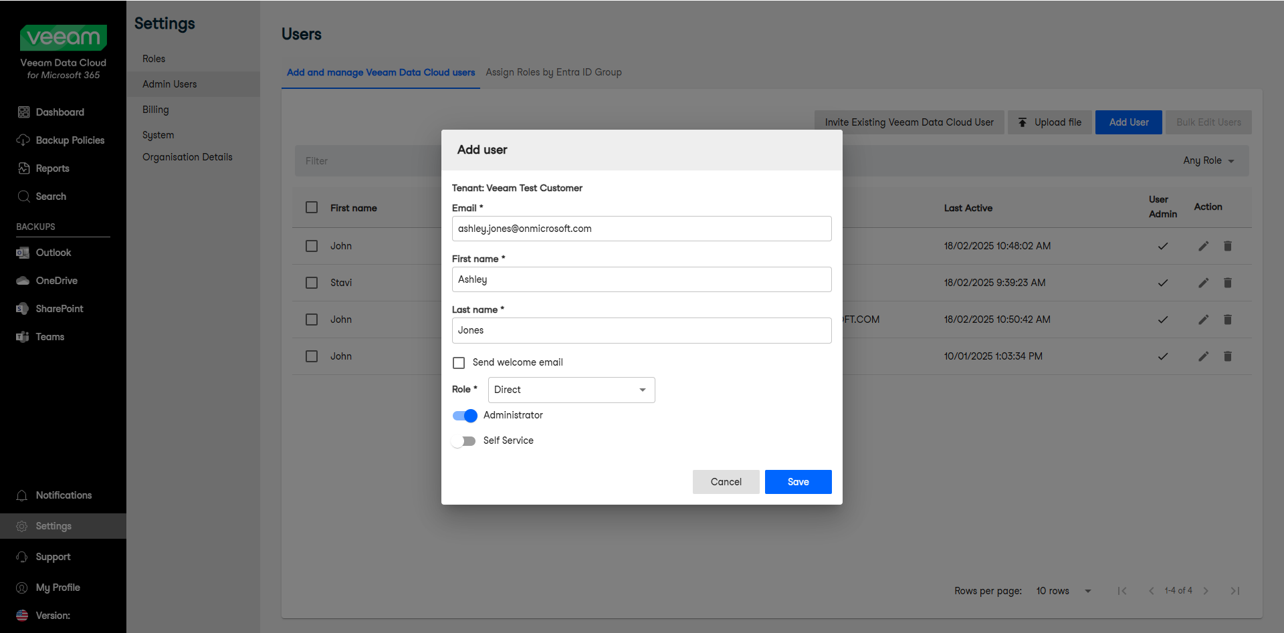Enable the Self Service toggle
Image resolution: width=1284 pixels, height=633 pixels.
[463, 441]
